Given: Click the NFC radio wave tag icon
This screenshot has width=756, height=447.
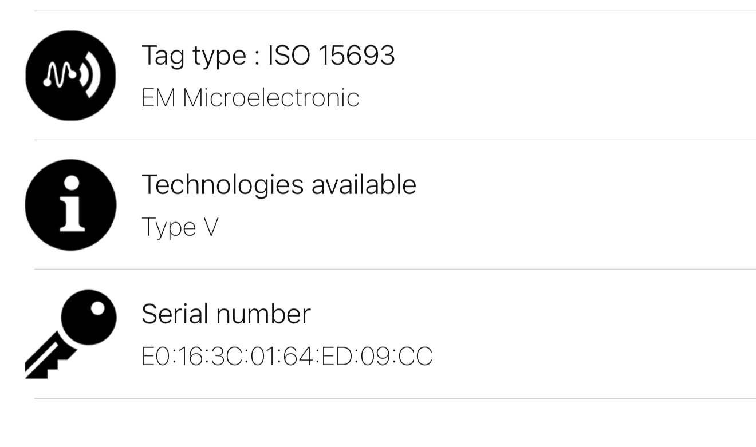Looking at the screenshot, I should click(70, 76).
